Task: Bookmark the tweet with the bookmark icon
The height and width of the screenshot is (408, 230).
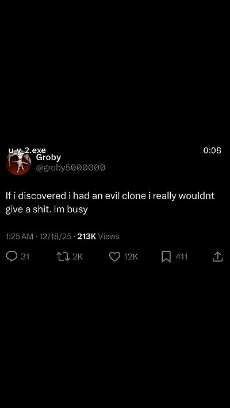Action: [x=166, y=257]
